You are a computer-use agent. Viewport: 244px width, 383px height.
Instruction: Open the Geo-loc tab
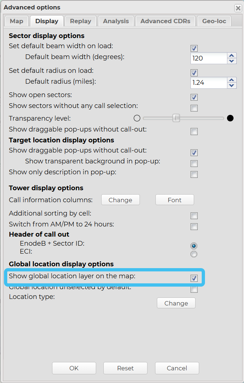[x=214, y=21]
